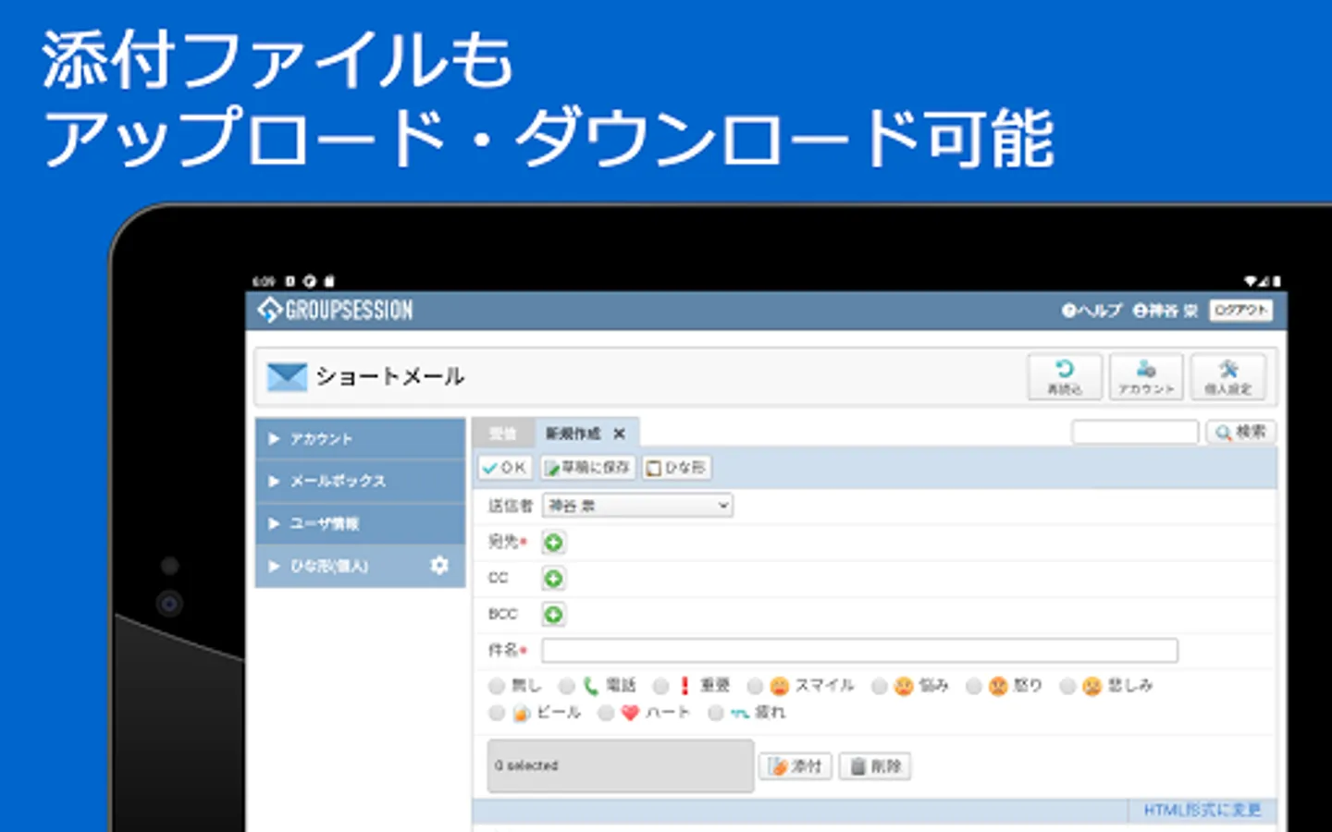
Task: Select the 無し mark radio button
Action: pyautogui.click(x=497, y=686)
